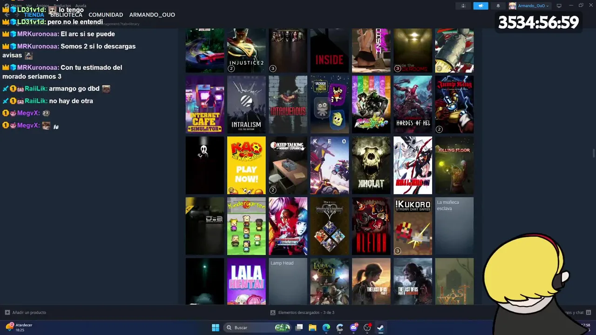Select the Kletka game cover

371,226
